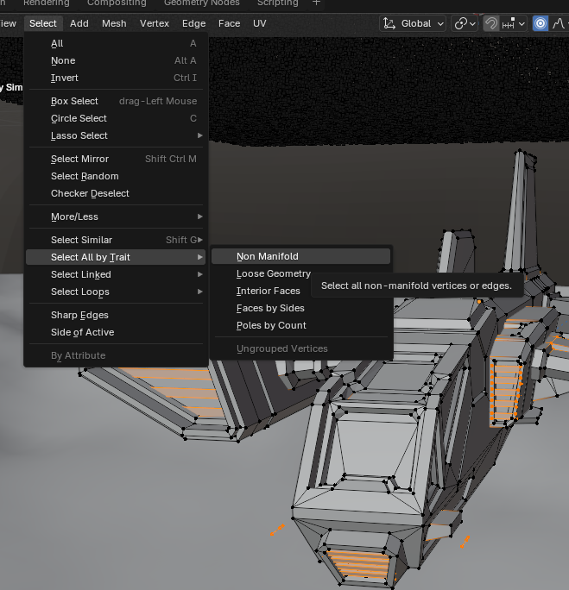Choose Checker Deselect menu entry

[90, 193]
